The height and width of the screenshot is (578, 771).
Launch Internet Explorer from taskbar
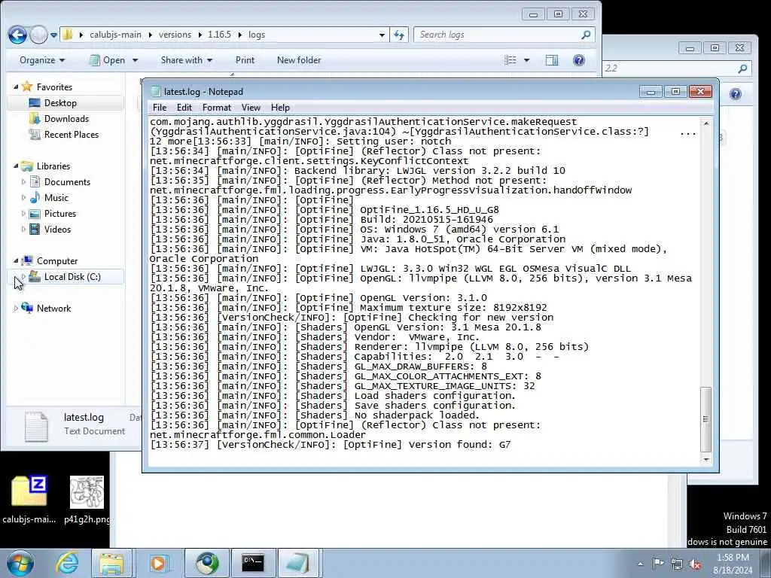click(x=67, y=563)
